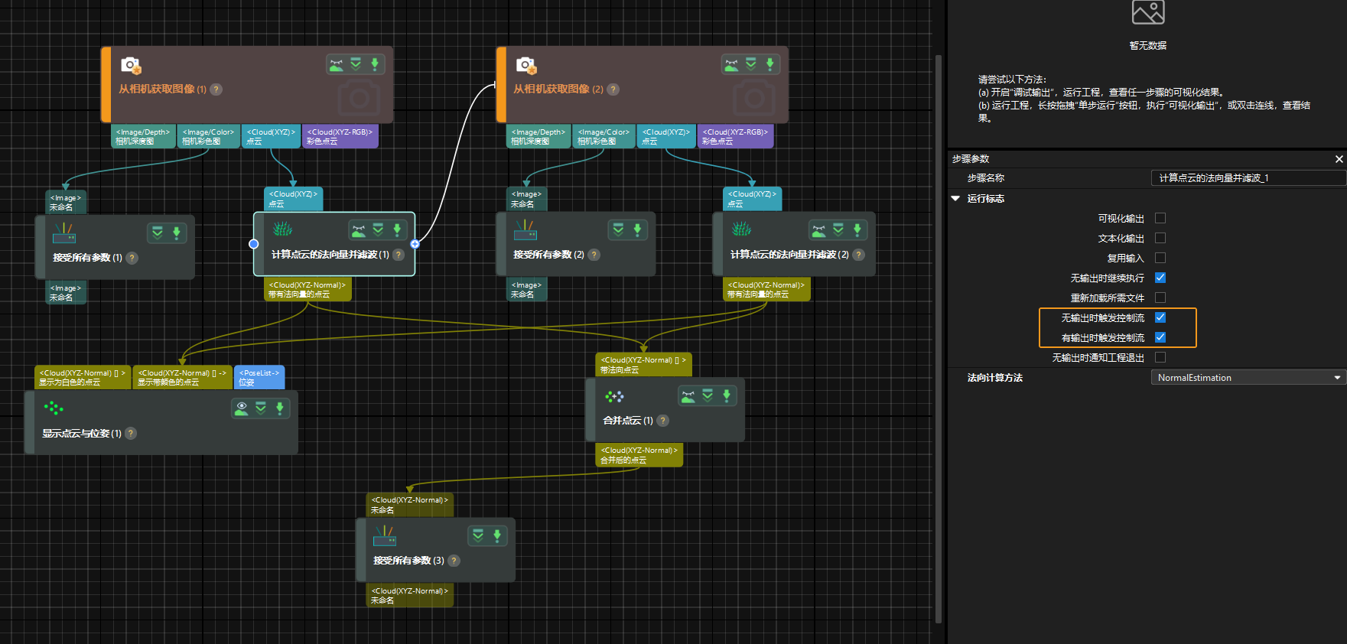Click camera icon on 从相机获取图像 (2) node
The width and height of the screenshot is (1347, 644).
[526, 66]
